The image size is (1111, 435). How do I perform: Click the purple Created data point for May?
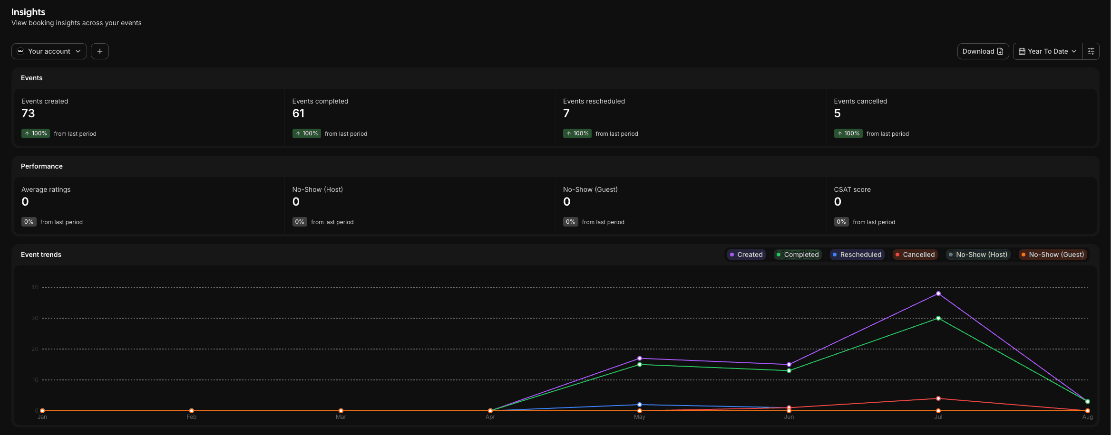(x=639, y=358)
